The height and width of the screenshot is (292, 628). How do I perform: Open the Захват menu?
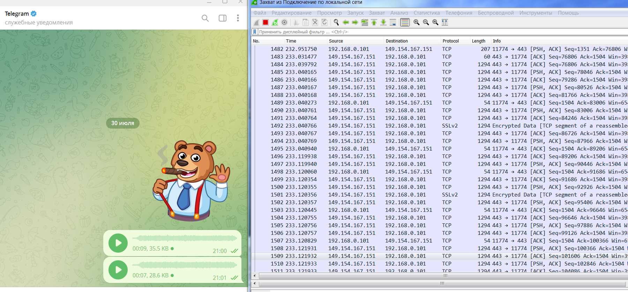pyautogui.click(x=377, y=13)
